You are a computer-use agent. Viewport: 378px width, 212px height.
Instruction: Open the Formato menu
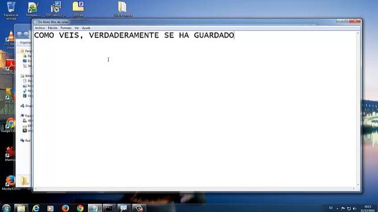pos(66,28)
